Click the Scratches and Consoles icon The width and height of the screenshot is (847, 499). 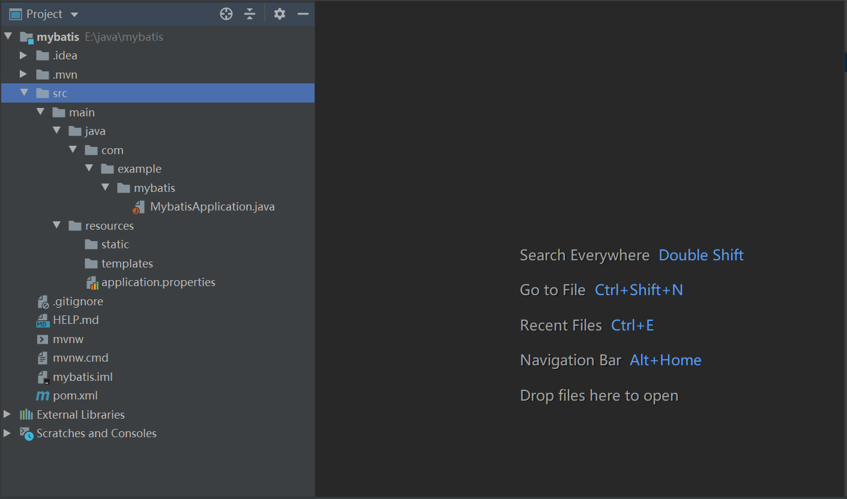26,434
